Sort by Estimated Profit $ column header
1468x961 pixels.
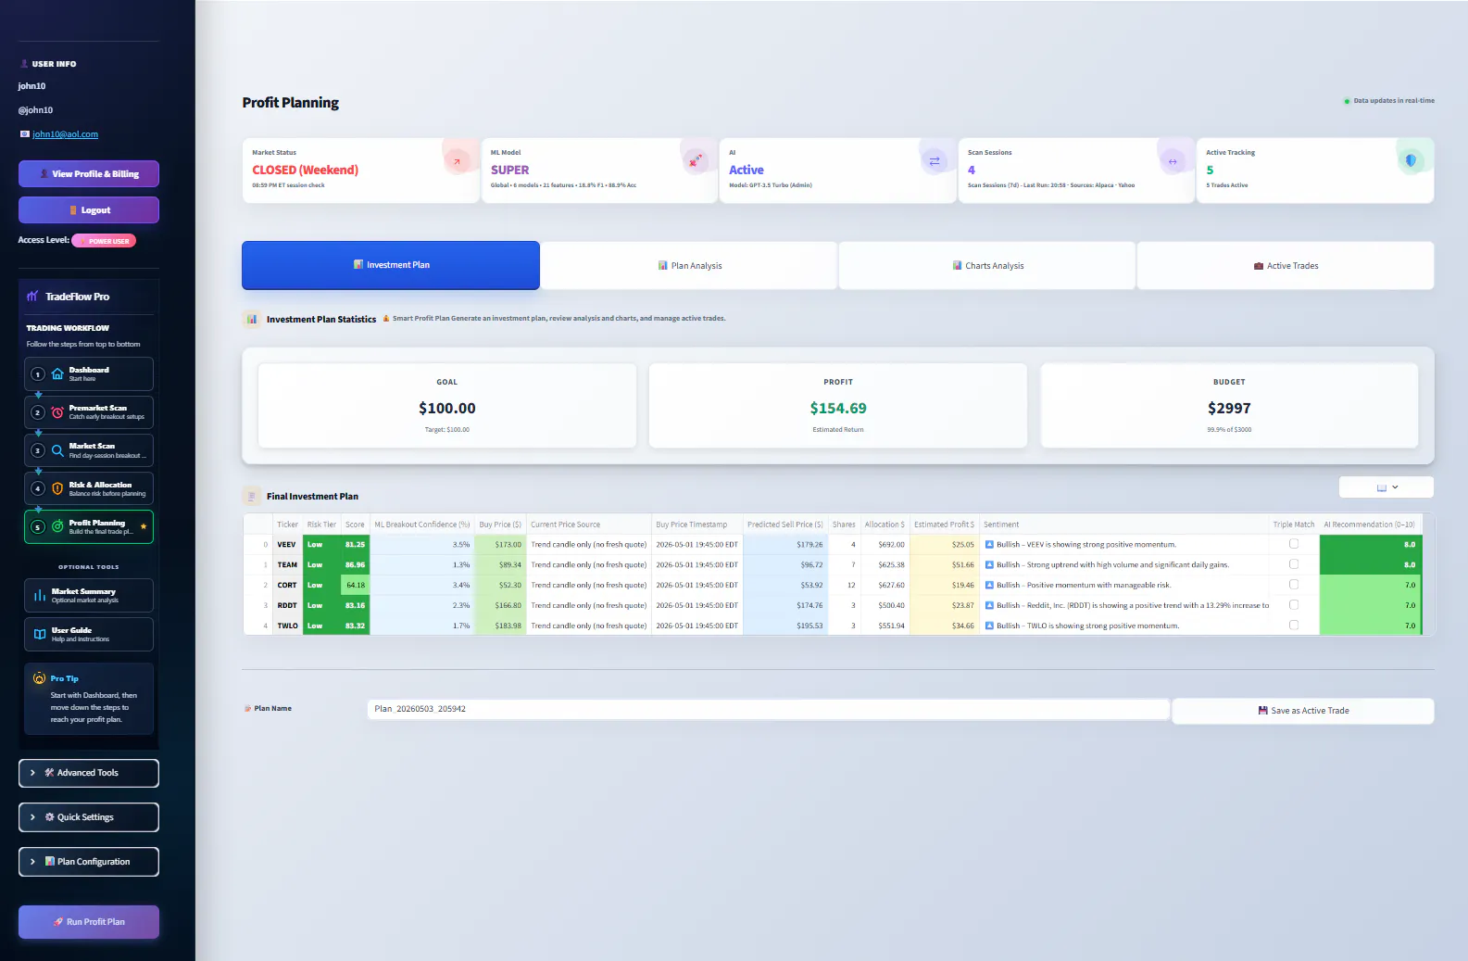tap(944, 525)
